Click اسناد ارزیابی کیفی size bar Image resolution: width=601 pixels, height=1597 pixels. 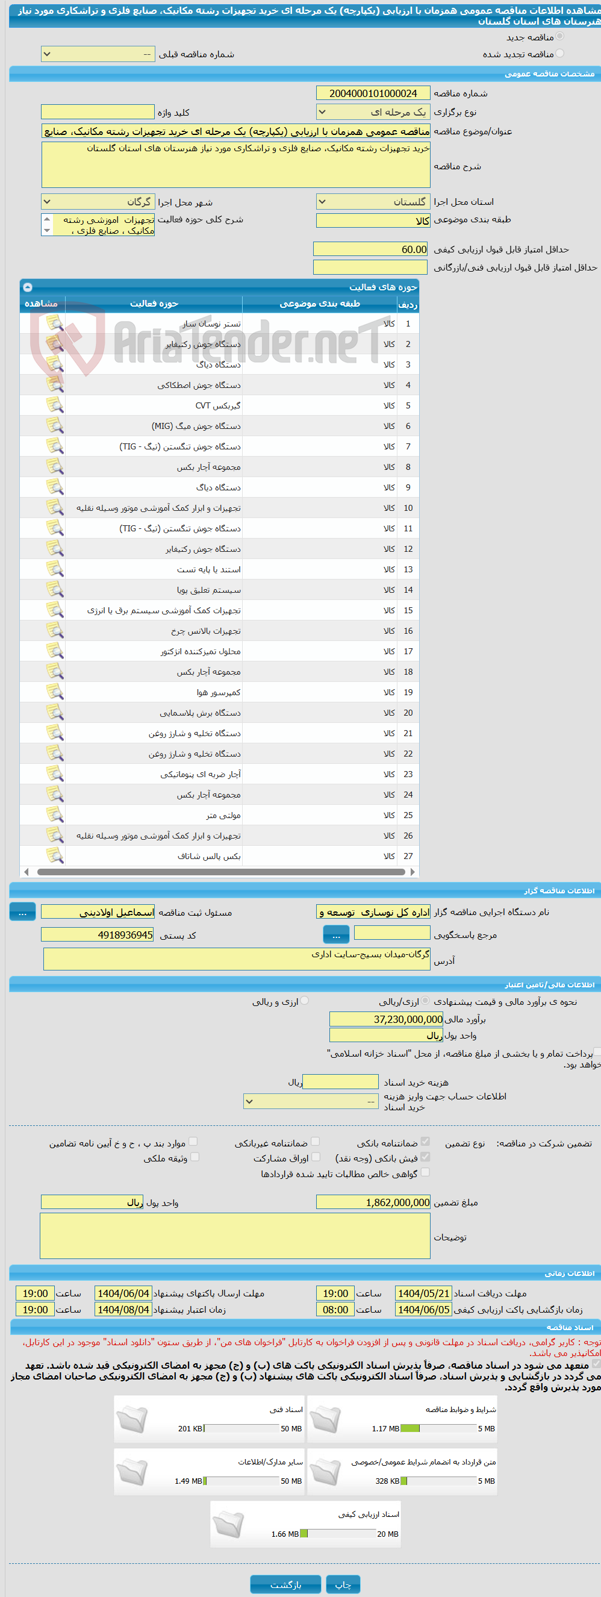tap(338, 1534)
